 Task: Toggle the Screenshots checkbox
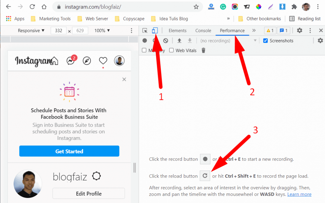[x=265, y=40]
